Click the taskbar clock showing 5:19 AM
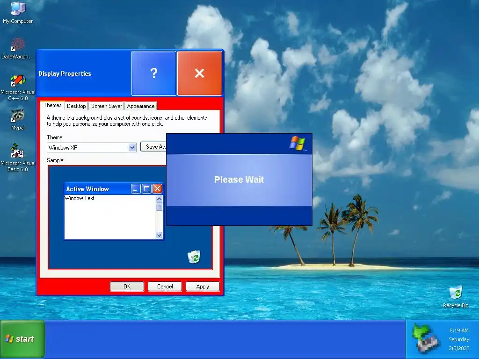Viewport: 479px width, 359px height. click(459, 330)
